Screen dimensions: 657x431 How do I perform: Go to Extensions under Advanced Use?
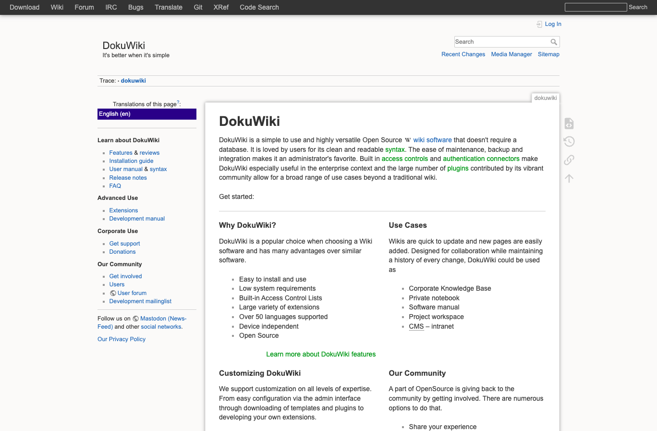(x=123, y=210)
